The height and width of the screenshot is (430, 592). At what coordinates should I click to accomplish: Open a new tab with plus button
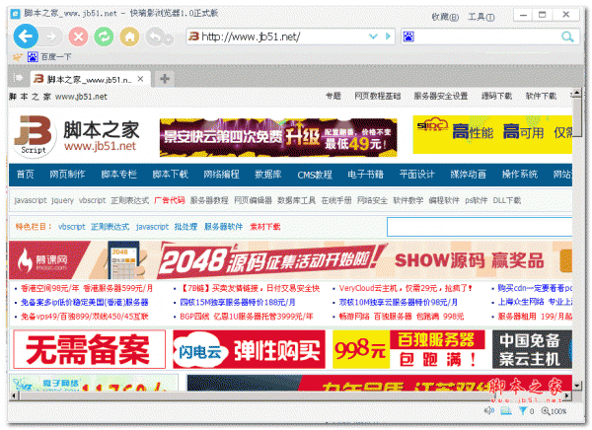point(165,79)
